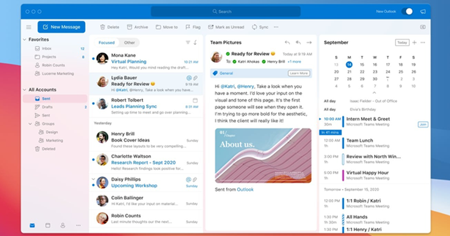Archive the current message
450x236 pixels.
pos(129,27)
